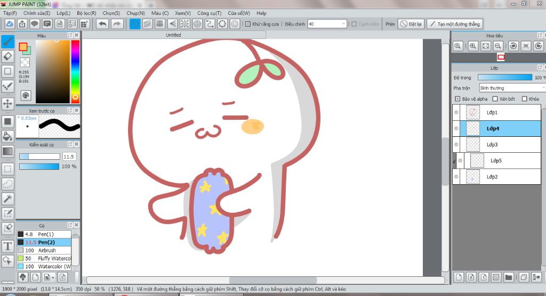Rotate canvas left in navigator
The height and width of the screenshot is (296, 546).
pyautogui.click(x=513, y=46)
